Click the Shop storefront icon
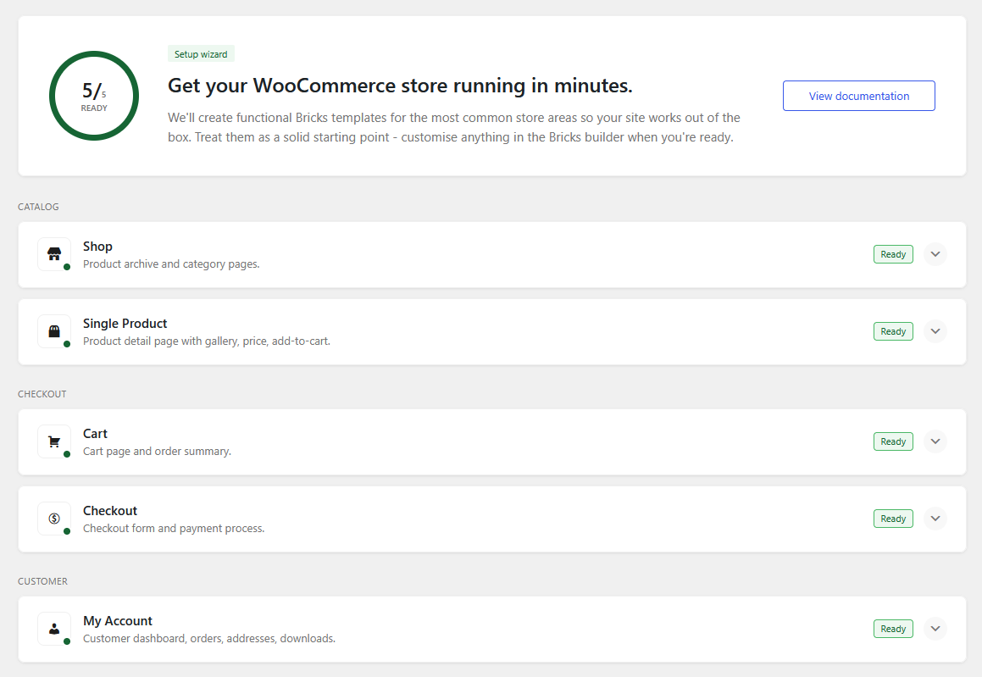Image resolution: width=982 pixels, height=677 pixels. pos(54,254)
